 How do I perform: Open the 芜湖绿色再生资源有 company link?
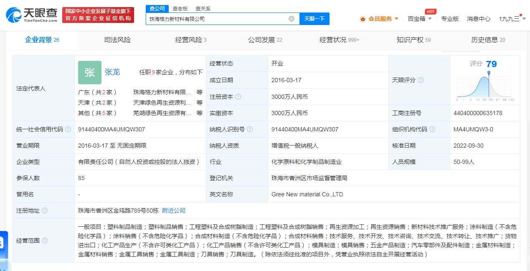click(162, 113)
